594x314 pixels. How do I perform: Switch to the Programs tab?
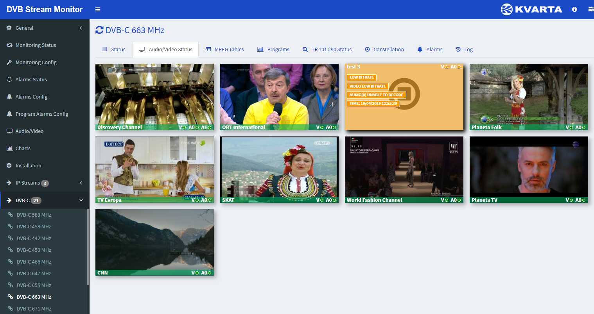(273, 49)
